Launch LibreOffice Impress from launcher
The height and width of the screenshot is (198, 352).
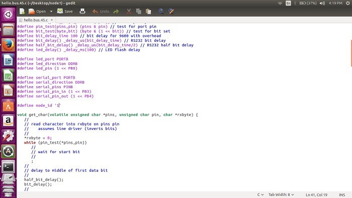coord(9,91)
